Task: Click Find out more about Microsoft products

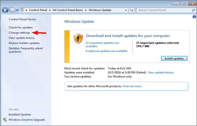Action: [132, 86]
